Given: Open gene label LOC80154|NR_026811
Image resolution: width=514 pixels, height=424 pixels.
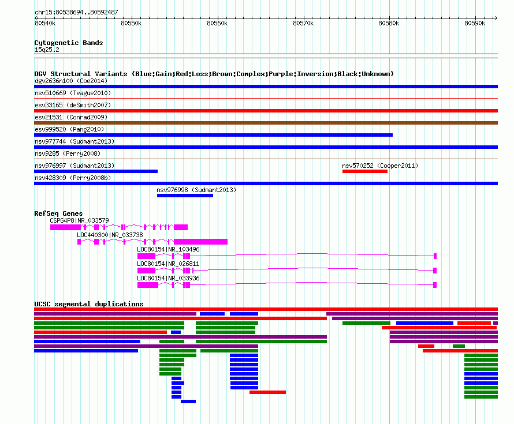Looking at the screenshot, I should (168, 264).
